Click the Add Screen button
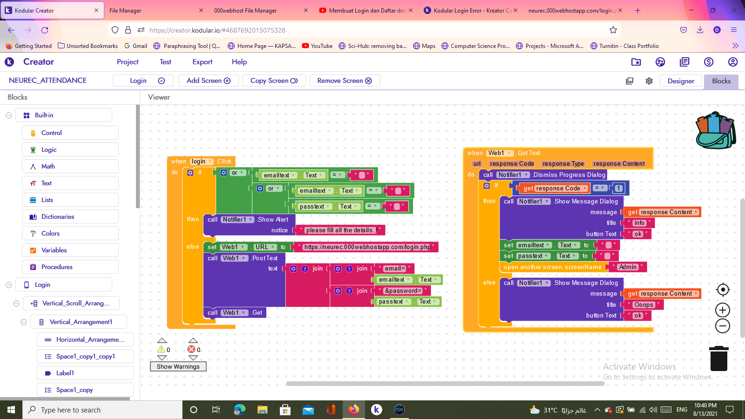Viewport: 745px width, 419px height. pos(209,81)
